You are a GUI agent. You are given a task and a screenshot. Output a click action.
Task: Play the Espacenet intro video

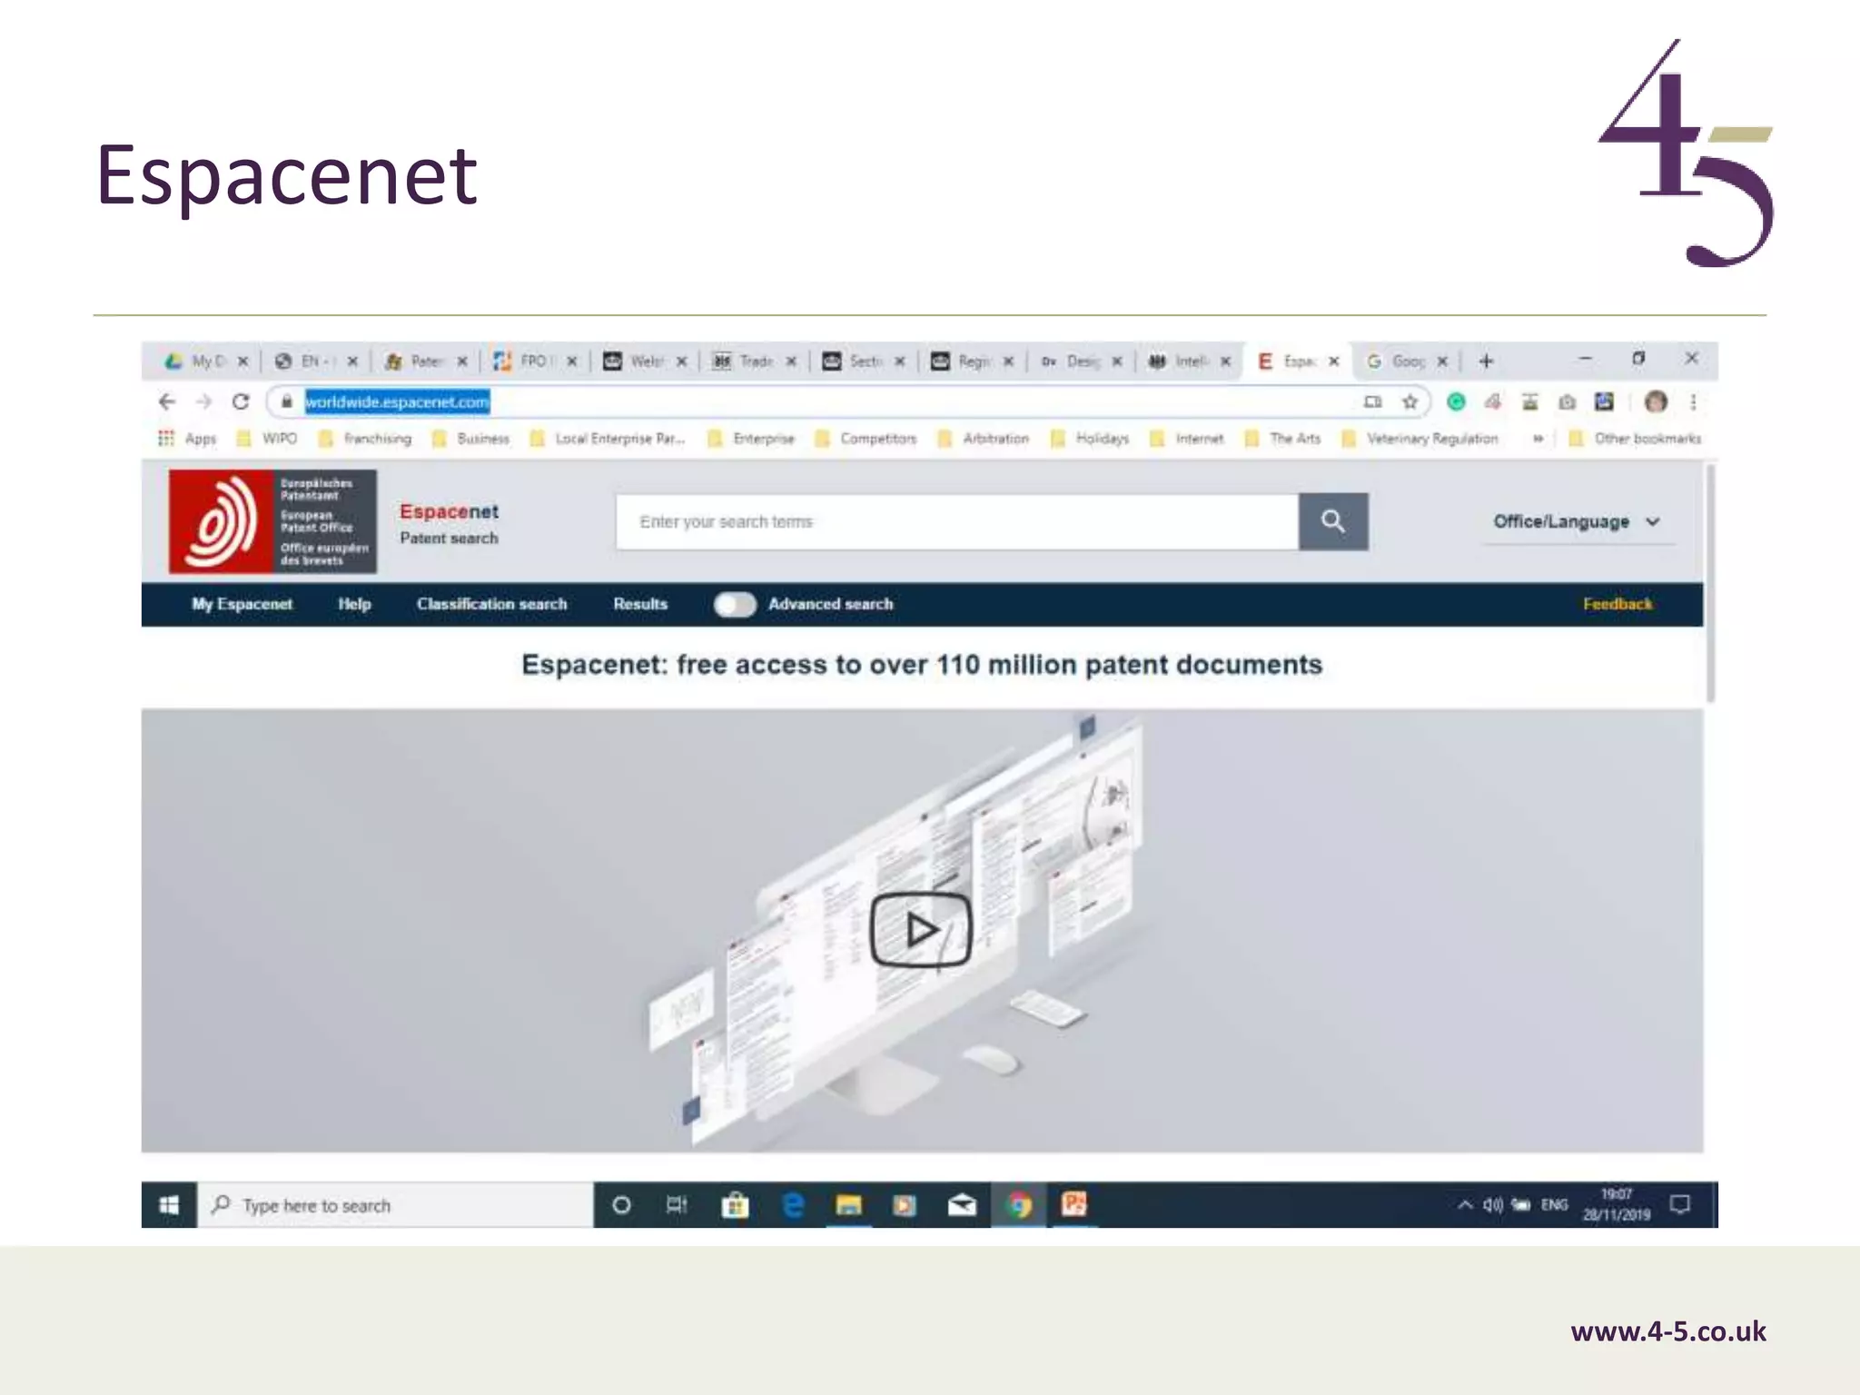(921, 929)
